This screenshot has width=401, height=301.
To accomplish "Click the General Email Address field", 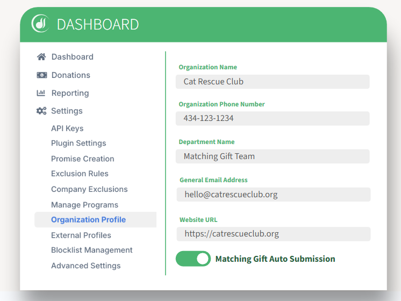I will click(x=274, y=195).
